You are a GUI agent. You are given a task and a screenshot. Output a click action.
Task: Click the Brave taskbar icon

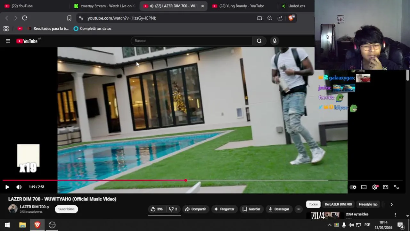[x=37, y=225]
